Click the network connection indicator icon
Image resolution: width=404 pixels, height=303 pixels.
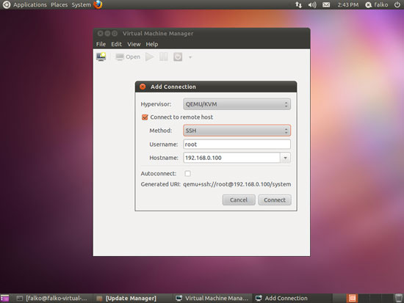298,4
